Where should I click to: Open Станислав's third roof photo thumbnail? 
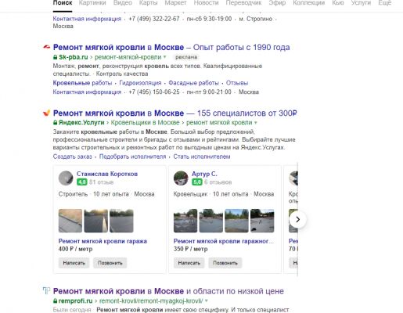121,221
